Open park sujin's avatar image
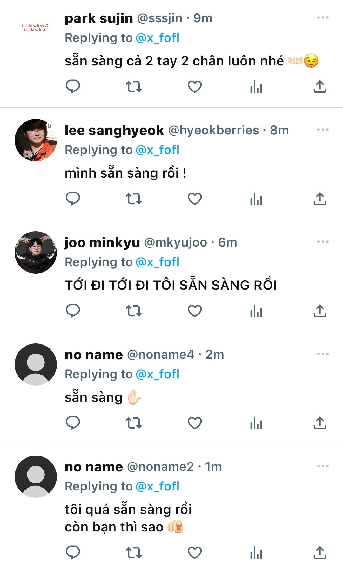This screenshot has height=568, width=343. [x=36, y=28]
